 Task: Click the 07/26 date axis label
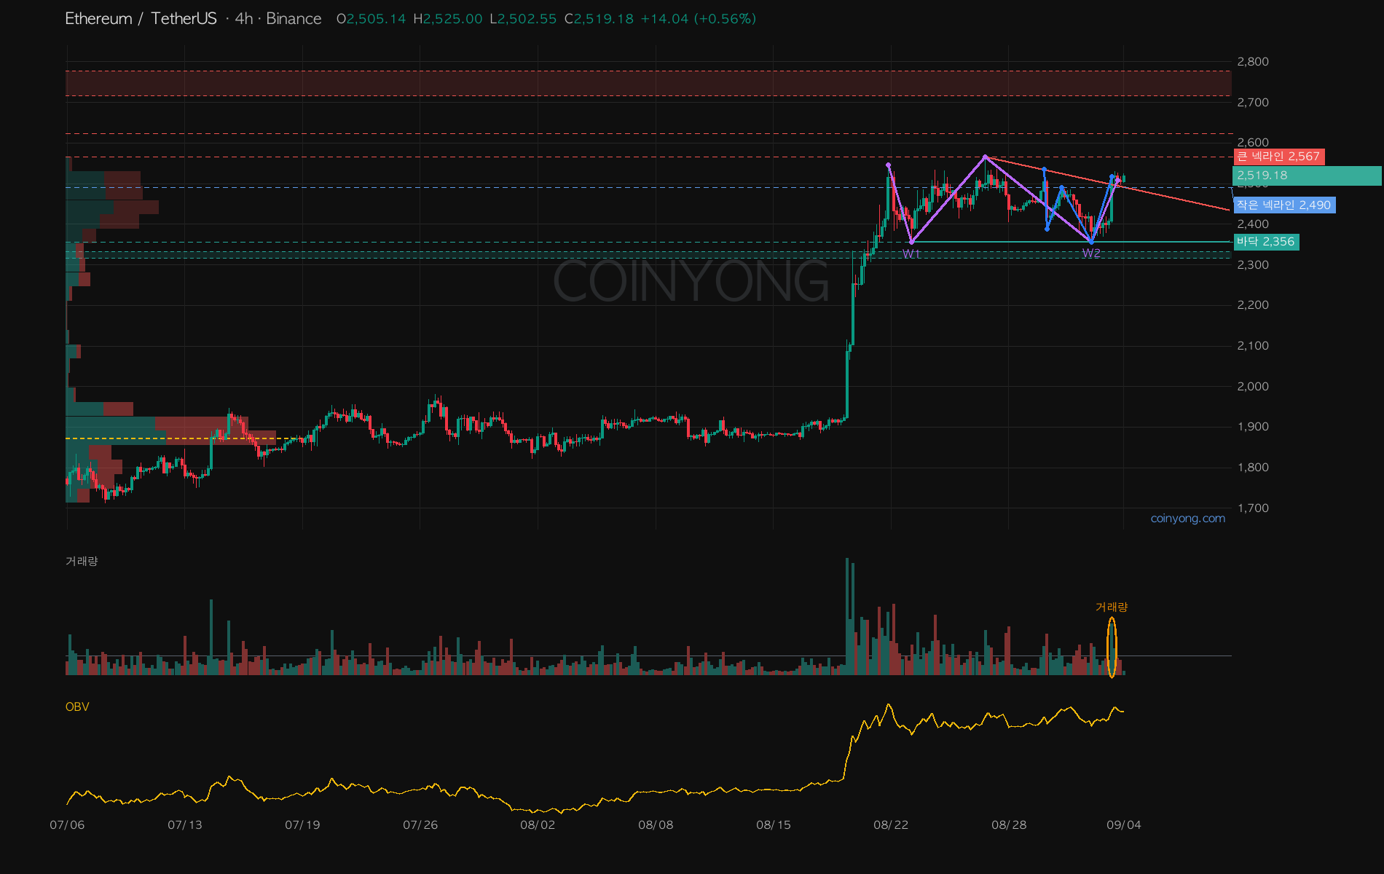[420, 825]
